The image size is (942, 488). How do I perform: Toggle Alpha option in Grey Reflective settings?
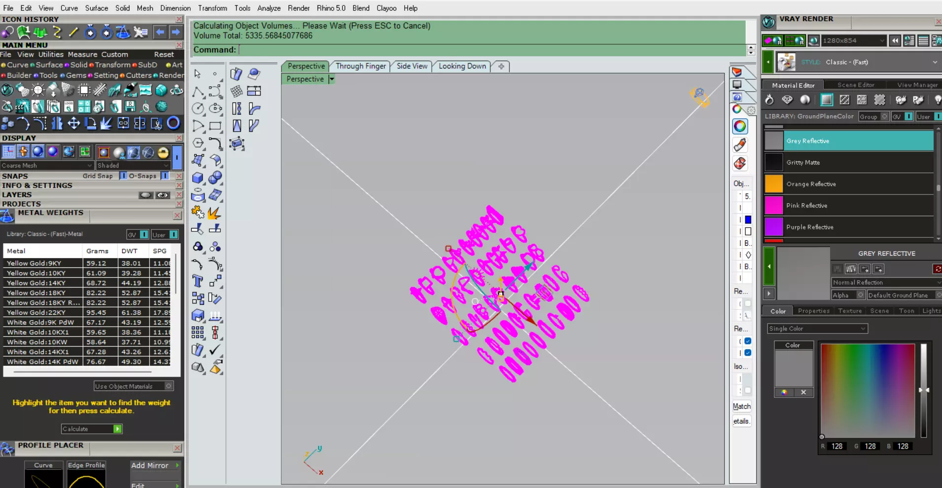click(x=861, y=295)
